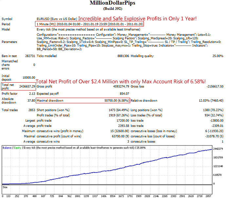Image resolution: width=226 pixels, height=198 pixels.
Task: Click the chart y-axis value "1221140"
Action: pos(218,166)
